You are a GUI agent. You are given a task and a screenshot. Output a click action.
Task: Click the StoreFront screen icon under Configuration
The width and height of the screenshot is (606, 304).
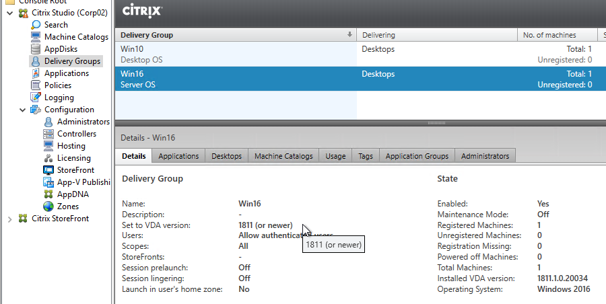click(x=48, y=170)
